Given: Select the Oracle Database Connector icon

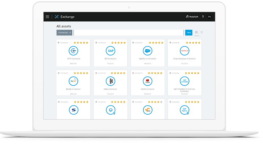Looking at the screenshot, I should 185,51.
